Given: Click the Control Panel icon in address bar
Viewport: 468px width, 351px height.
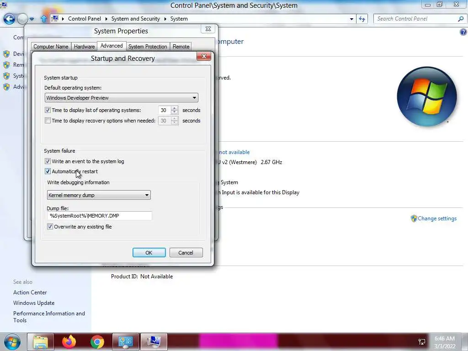Looking at the screenshot, I should click(55, 18).
